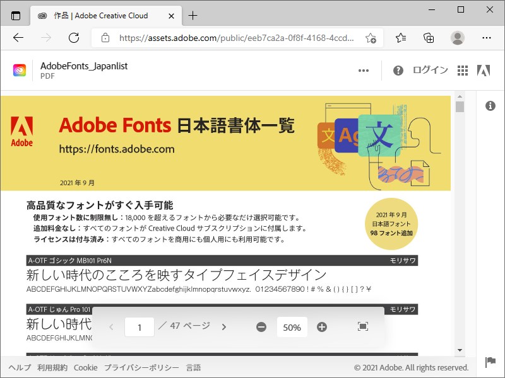Open Adobe home via the Adobe logo
The width and height of the screenshot is (505, 378).
[484, 70]
